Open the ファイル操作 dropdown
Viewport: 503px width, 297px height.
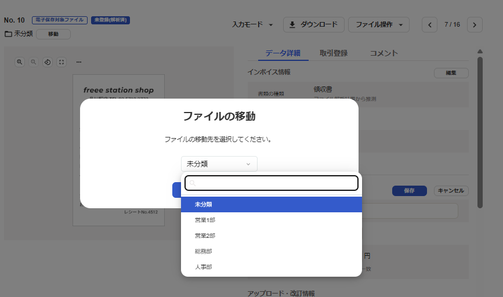coord(378,25)
